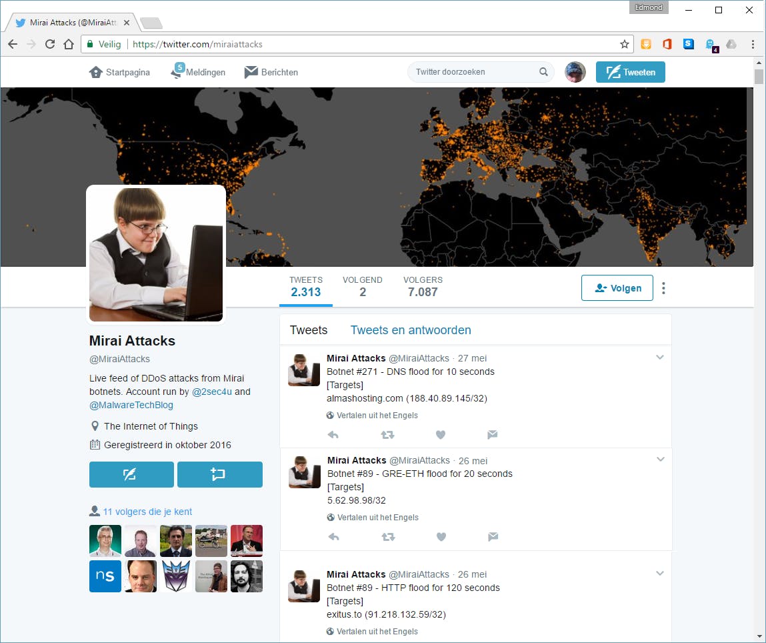The height and width of the screenshot is (643, 766).
Task: Open Berichten messages
Action: [x=271, y=72]
